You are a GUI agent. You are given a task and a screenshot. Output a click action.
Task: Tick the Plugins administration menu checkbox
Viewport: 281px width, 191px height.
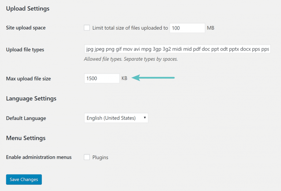tap(87, 157)
